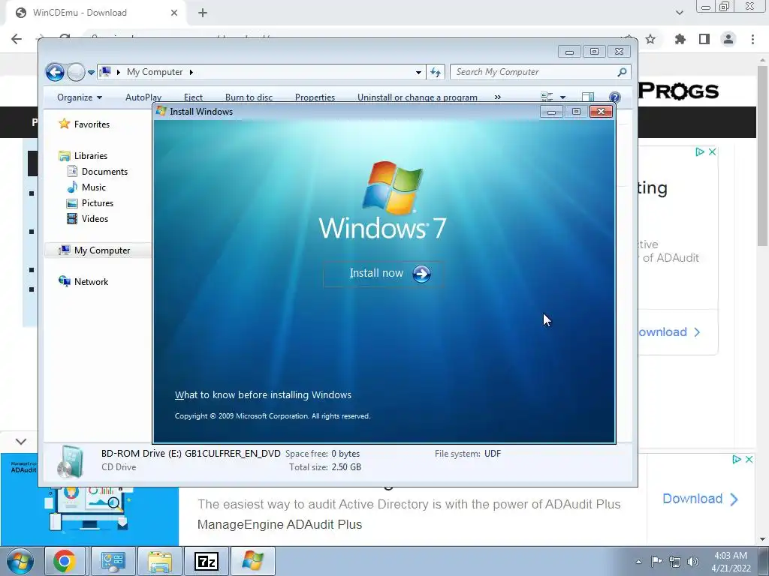Click Chrome back arrow button

17,39
